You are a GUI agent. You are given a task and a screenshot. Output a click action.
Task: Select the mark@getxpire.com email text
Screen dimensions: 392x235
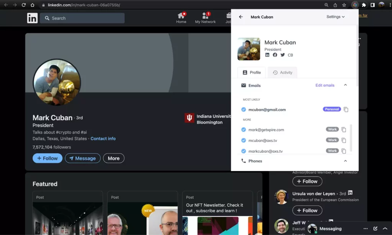266,130
